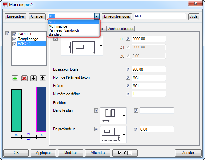
Task: Toggle the H value checkbox
Action: [128, 39]
